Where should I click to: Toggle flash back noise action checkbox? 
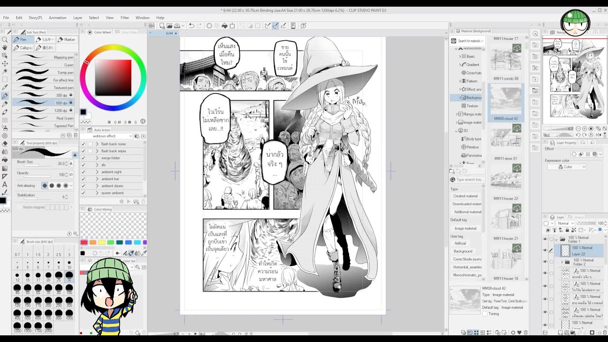tap(83, 144)
